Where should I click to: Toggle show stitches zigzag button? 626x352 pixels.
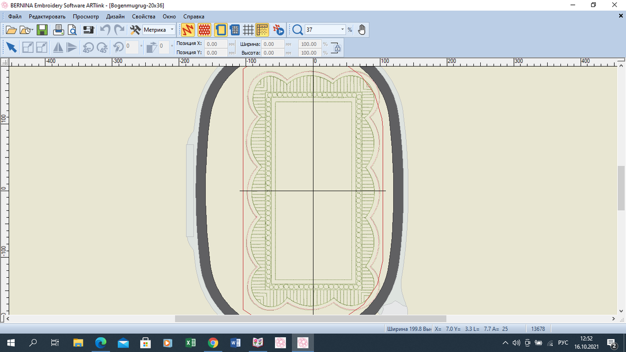[x=188, y=30]
